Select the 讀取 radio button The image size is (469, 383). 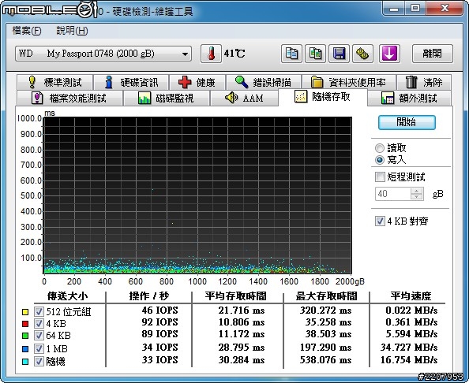pyautogui.click(x=380, y=148)
